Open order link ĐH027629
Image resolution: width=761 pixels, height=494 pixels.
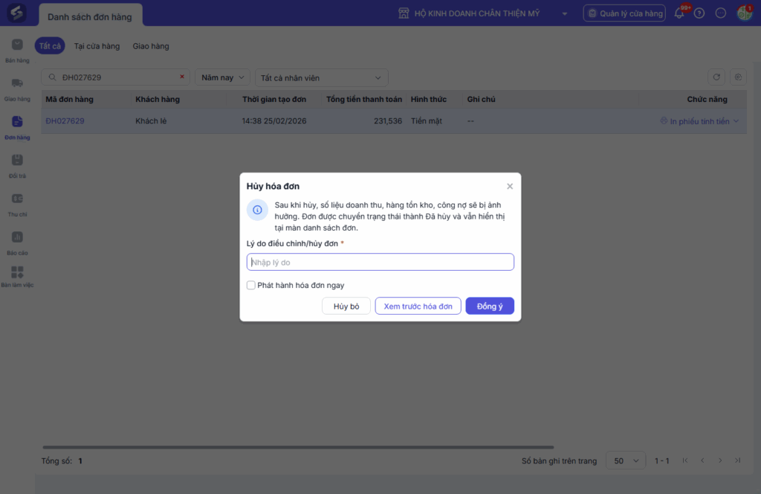65,121
